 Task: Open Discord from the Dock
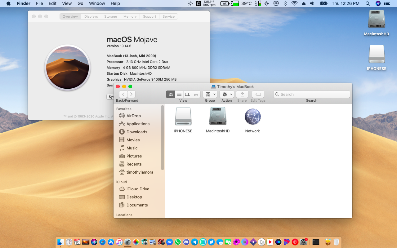pyautogui.click(x=186, y=242)
